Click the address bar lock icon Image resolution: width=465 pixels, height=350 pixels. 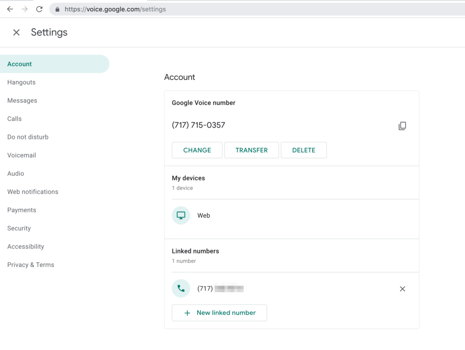pyautogui.click(x=57, y=10)
